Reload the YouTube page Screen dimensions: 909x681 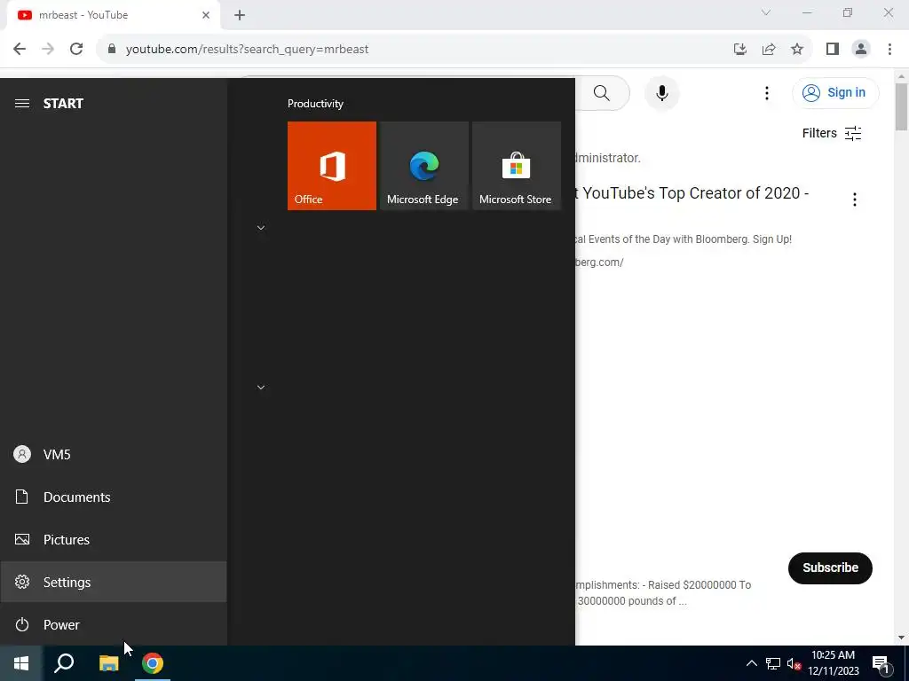76,50
